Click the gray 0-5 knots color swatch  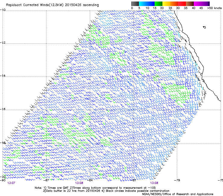(x=135, y=4)
